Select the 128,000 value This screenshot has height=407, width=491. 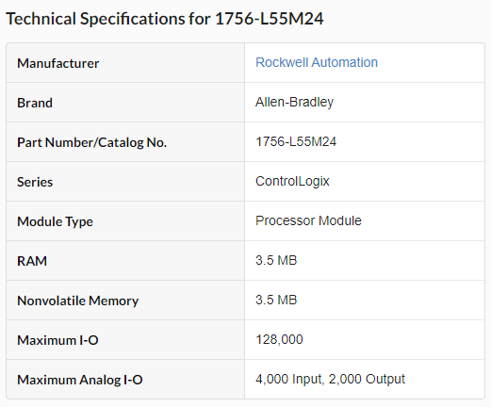[x=279, y=340]
